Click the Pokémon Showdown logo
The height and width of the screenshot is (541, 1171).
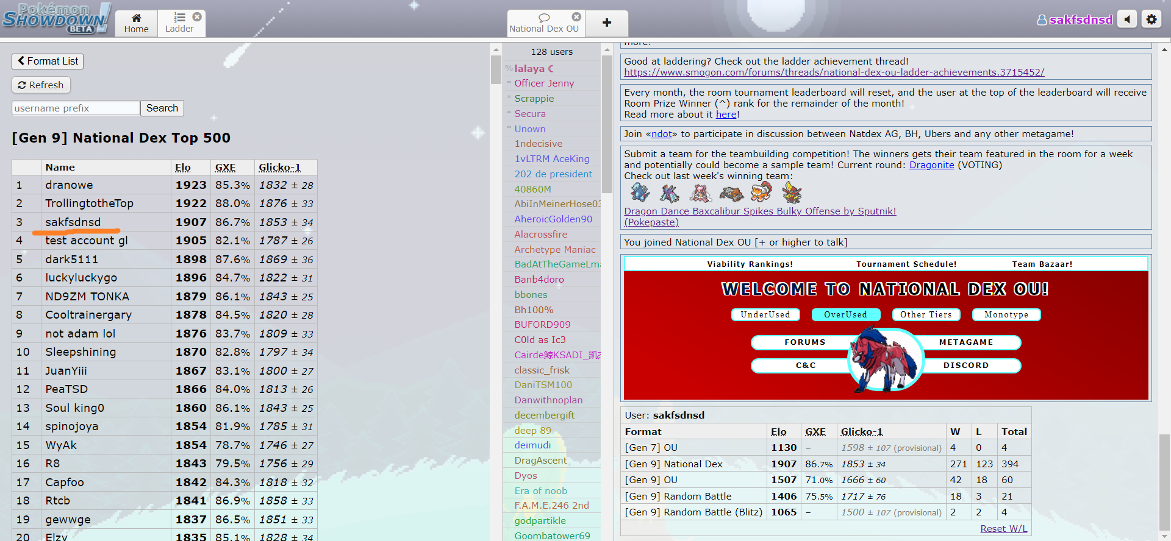(56, 18)
